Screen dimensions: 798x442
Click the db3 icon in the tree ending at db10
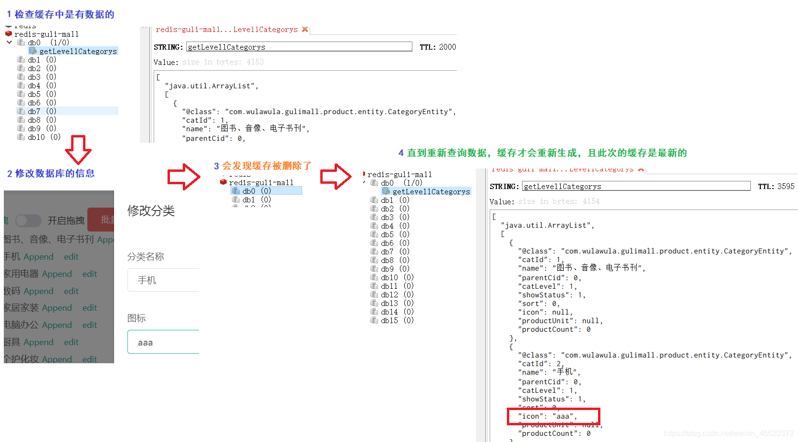coord(21,77)
